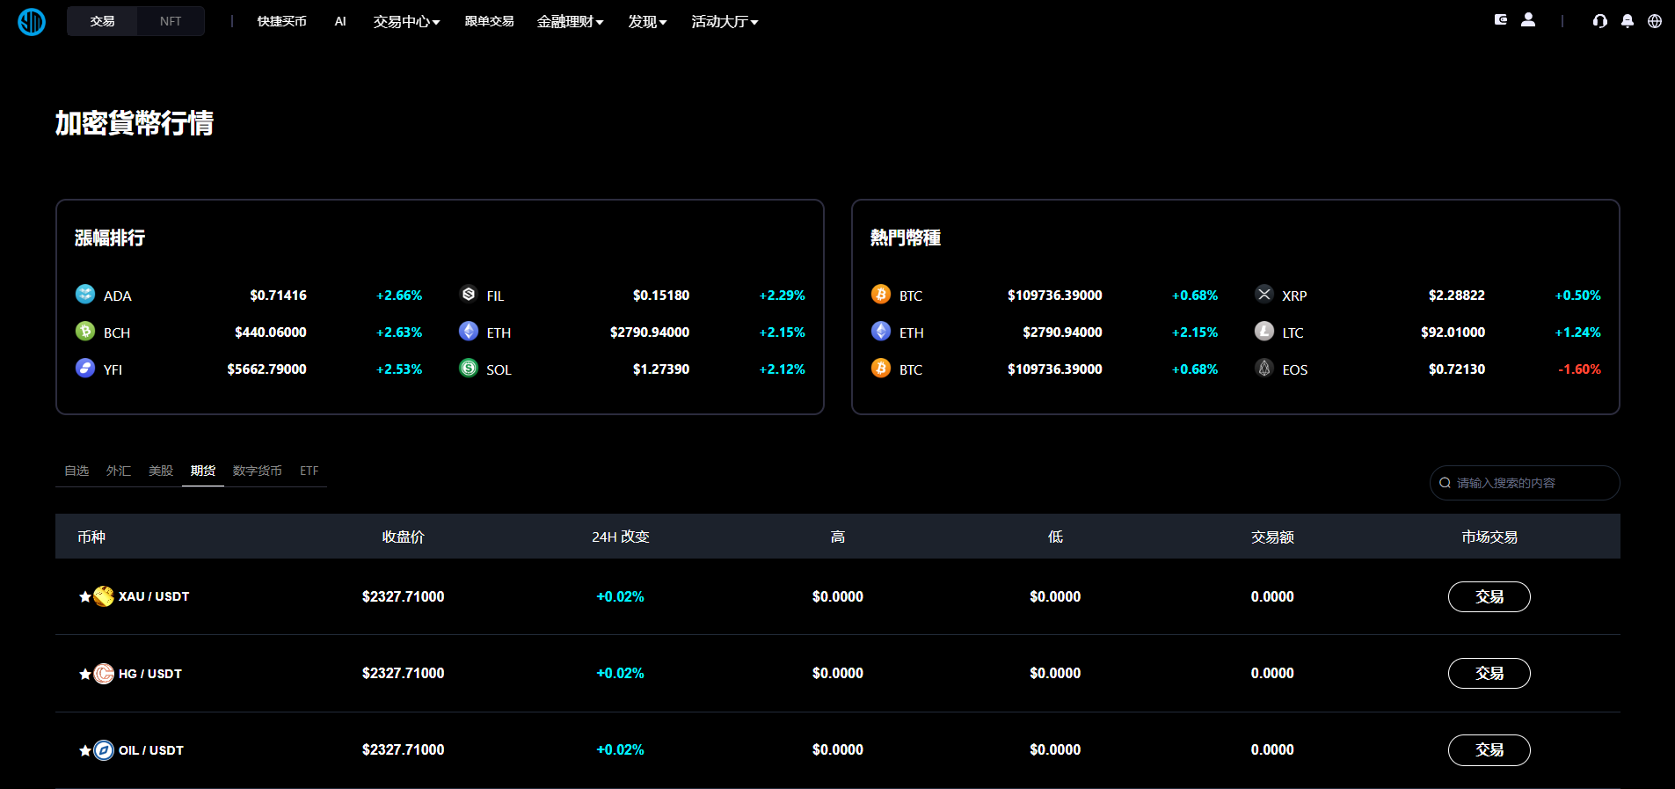The image size is (1675, 789).
Task: Open the 快捷买币 link
Action: [x=281, y=21]
